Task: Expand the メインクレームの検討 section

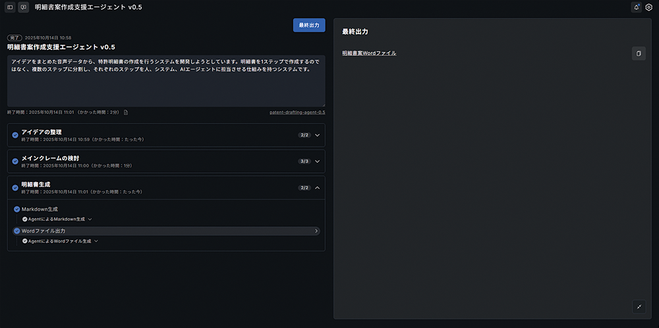Action: [x=317, y=161]
